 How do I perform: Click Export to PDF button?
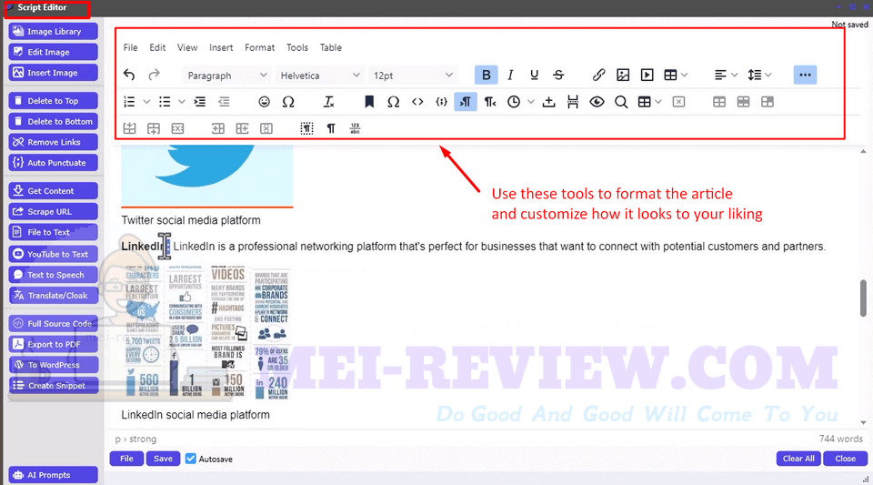[54, 344]
